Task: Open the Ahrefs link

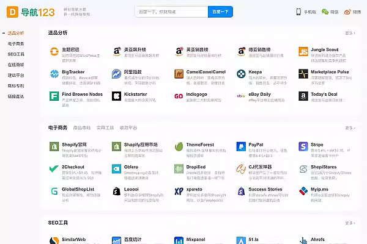Action: pos(317,239)
